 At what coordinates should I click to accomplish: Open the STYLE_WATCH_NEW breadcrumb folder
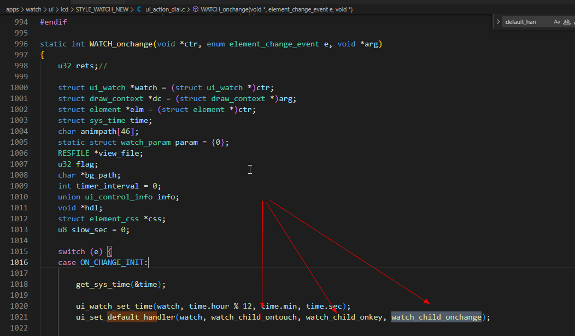102,9
